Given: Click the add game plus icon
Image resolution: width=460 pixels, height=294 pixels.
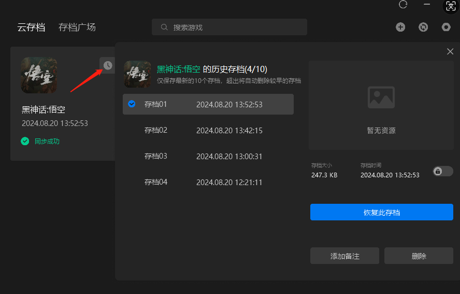Looking at the screenshot, I should coord(400,27).
